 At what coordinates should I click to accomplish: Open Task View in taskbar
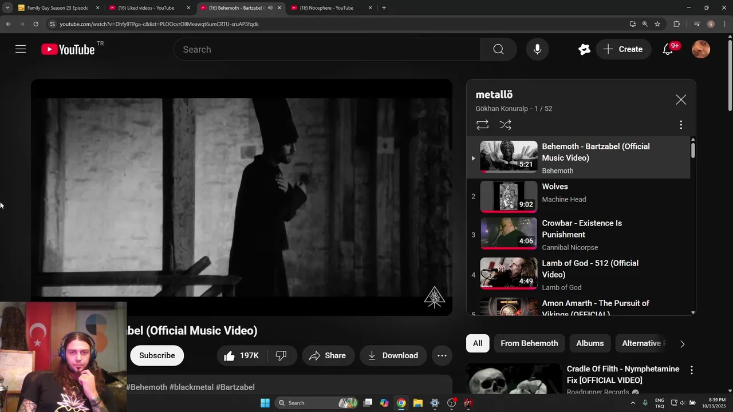pos(368,403)
